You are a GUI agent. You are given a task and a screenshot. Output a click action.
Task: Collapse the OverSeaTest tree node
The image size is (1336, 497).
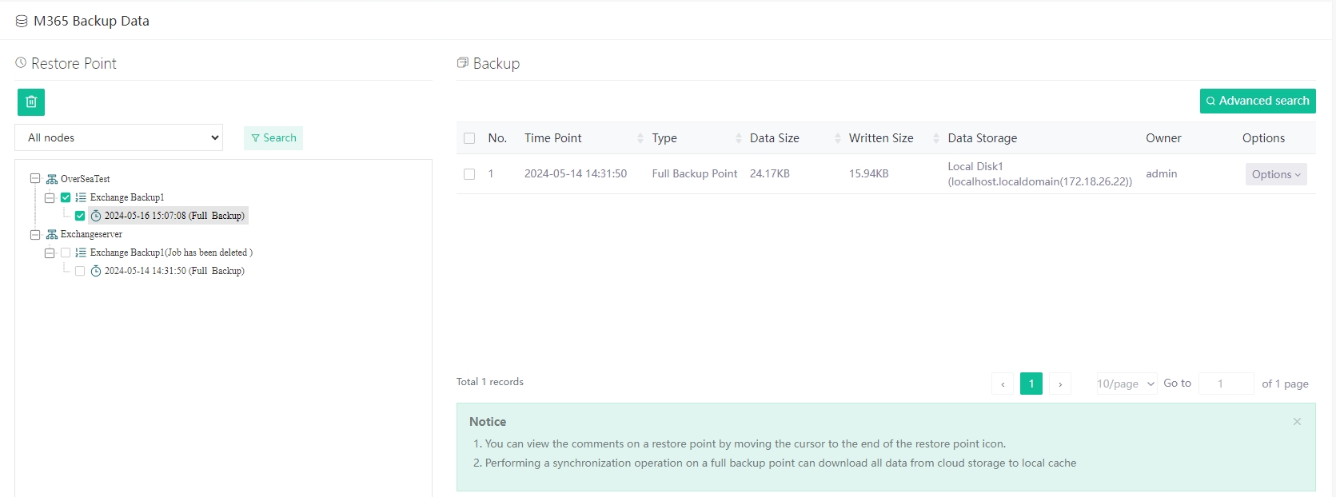(x=35, y=179)
